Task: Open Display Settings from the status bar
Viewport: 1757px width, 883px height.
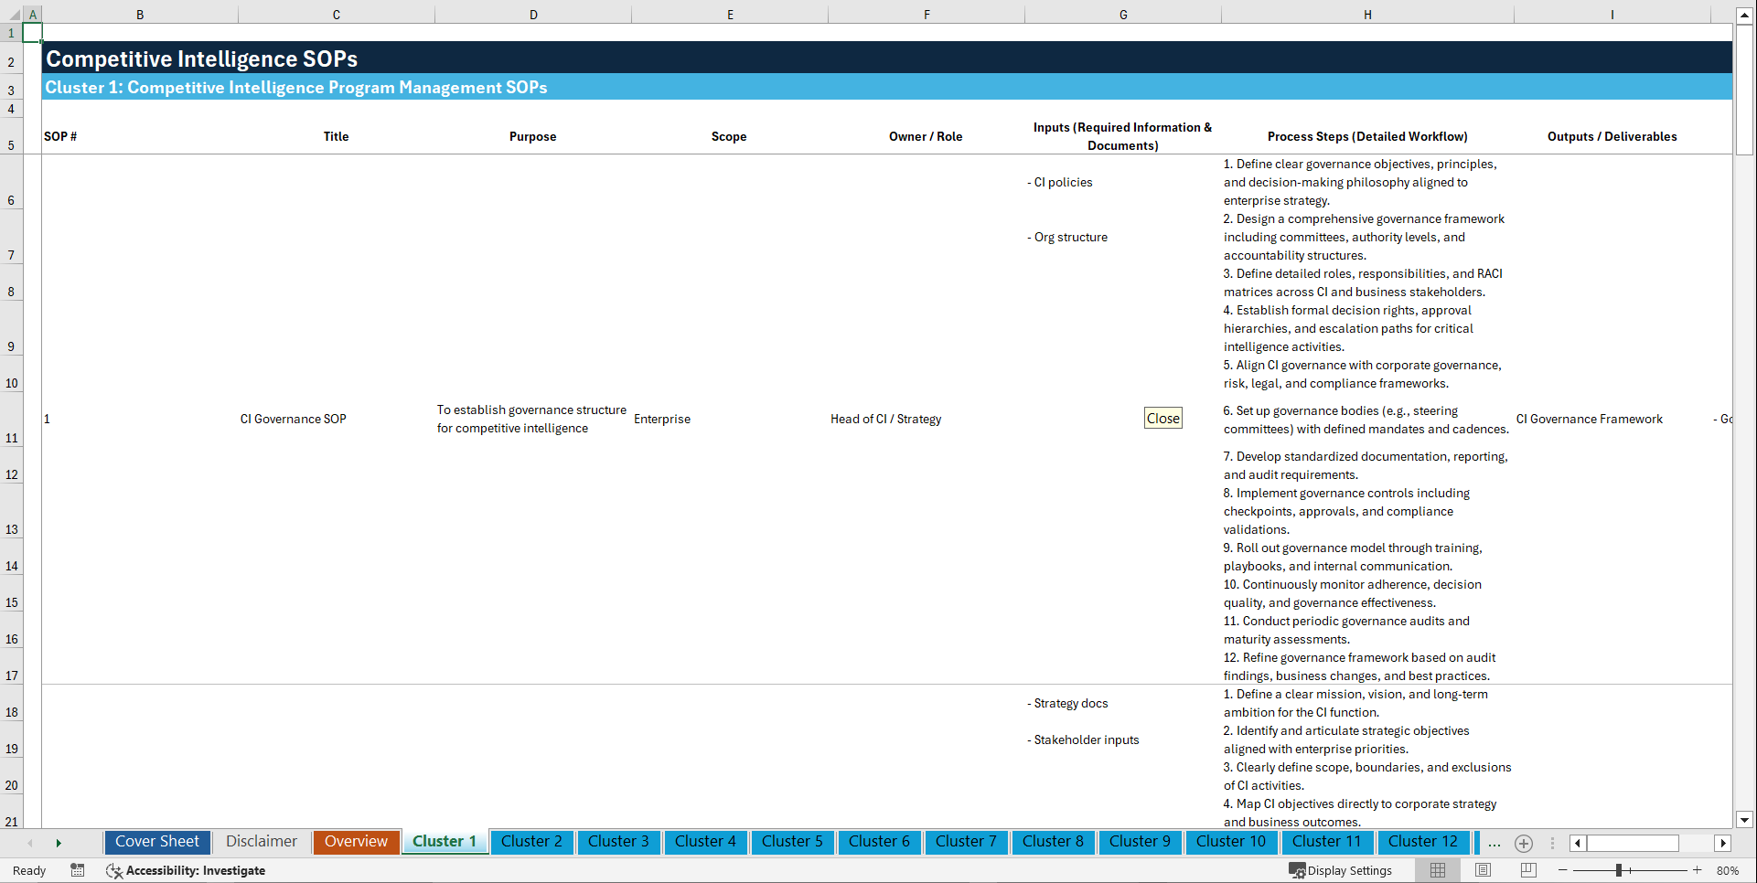Action: [x=1341, y=870]
